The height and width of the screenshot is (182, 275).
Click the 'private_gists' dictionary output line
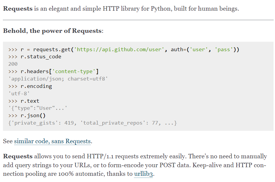[92, 123]
